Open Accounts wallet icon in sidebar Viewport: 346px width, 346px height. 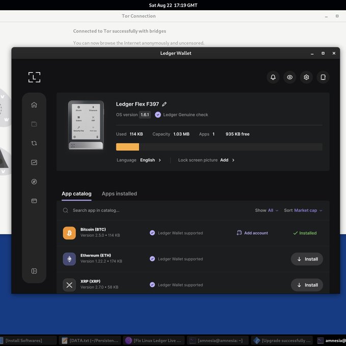click(34, 124)
